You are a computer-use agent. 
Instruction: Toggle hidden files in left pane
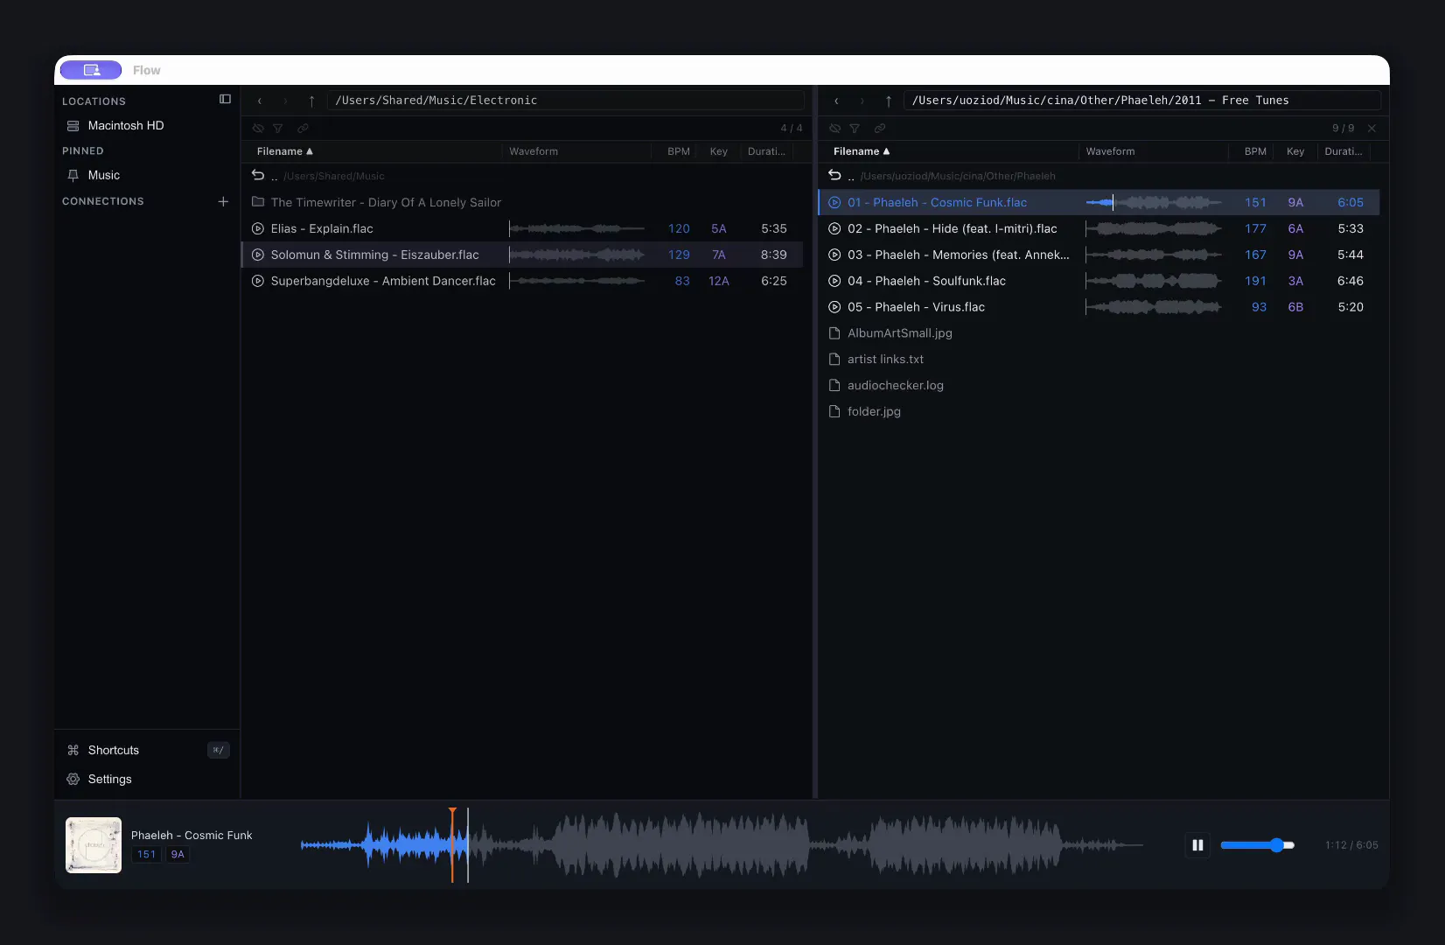click(x=258, y=129)
